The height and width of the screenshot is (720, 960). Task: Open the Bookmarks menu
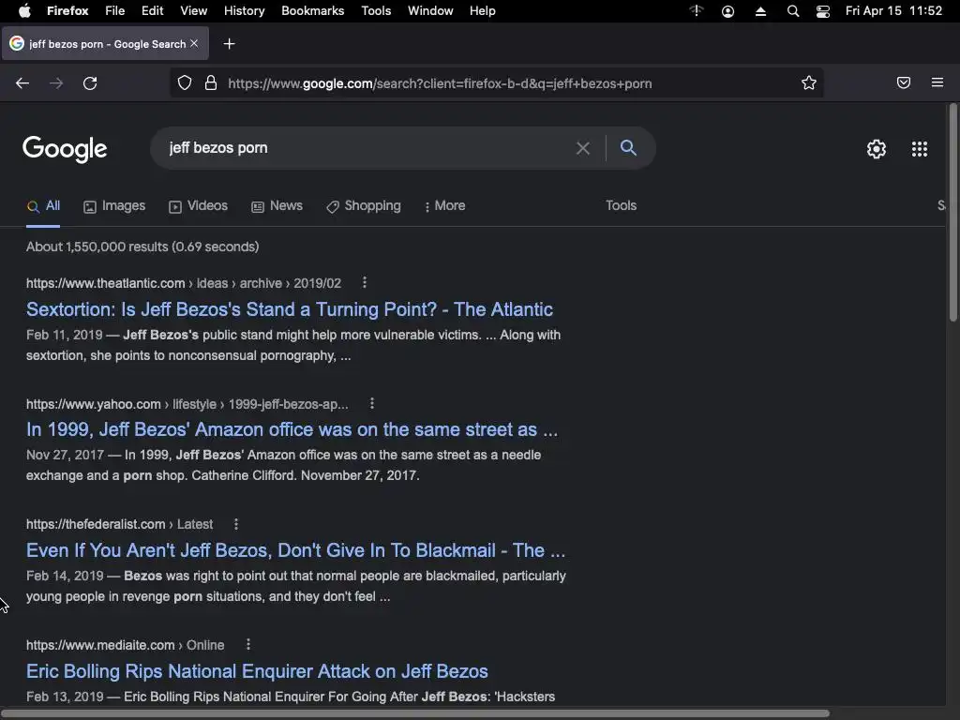coord(313,11)
